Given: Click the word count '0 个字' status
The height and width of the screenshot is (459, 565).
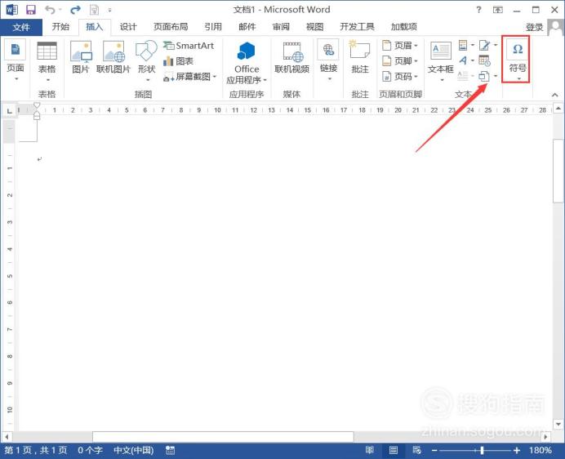Looking at the screenshot, I should (x=90, y=450).
